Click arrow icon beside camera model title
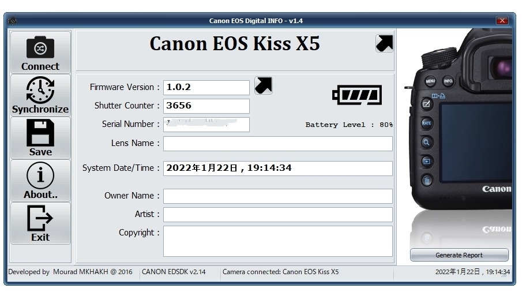 pos(384,43)
